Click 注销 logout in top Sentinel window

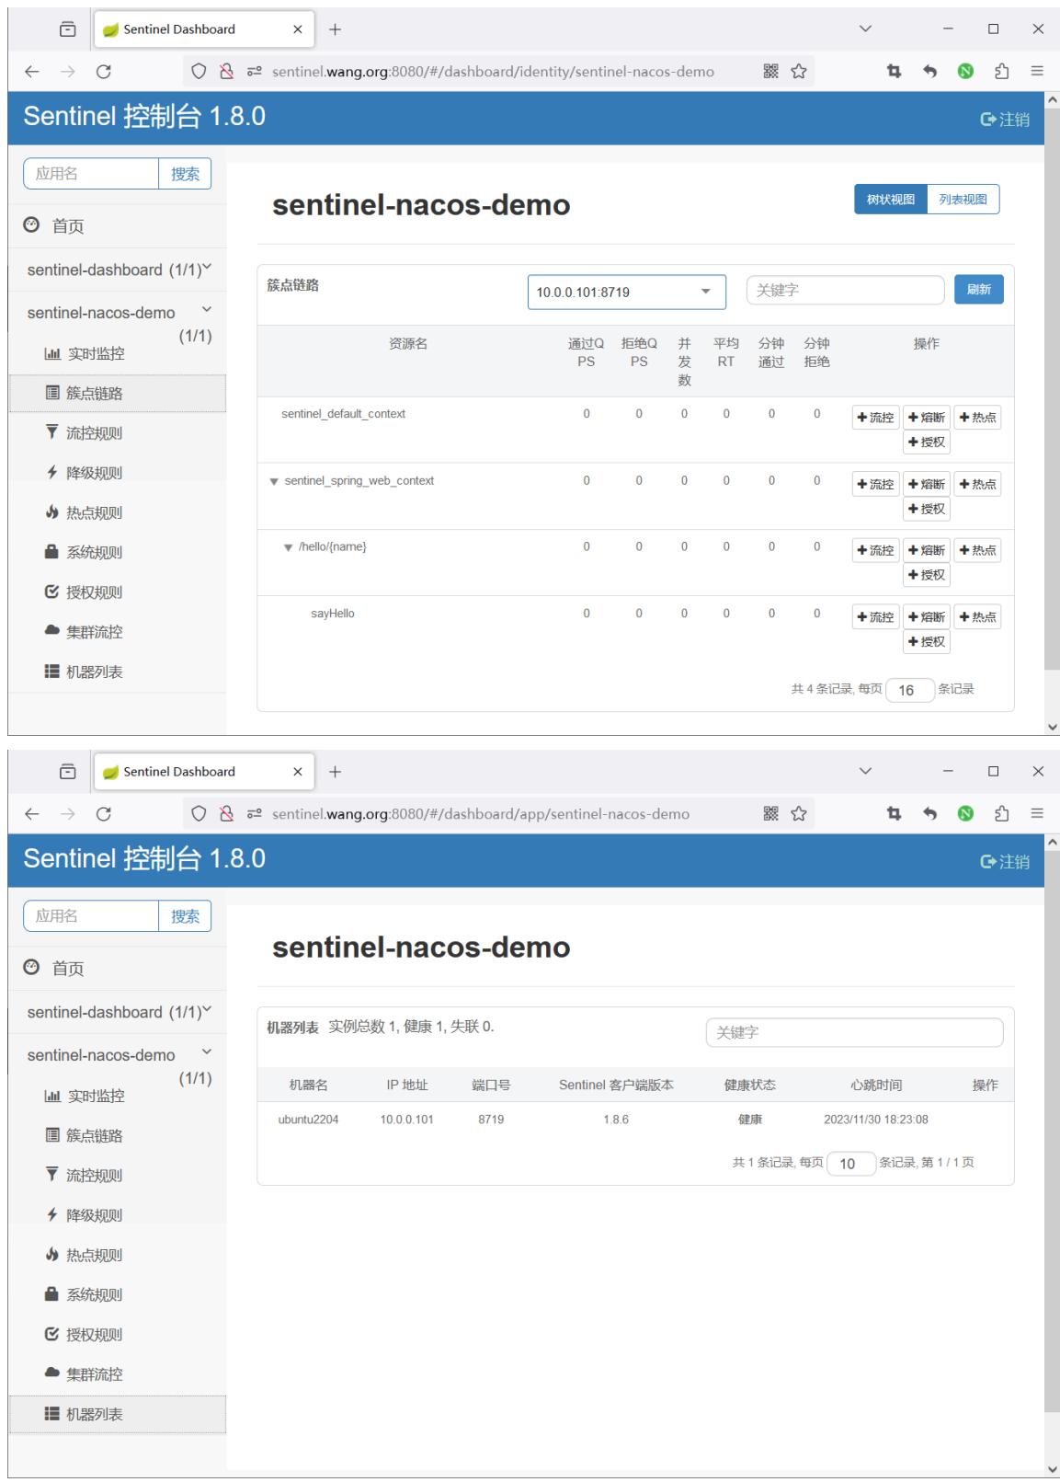[x=1005, y=120]
